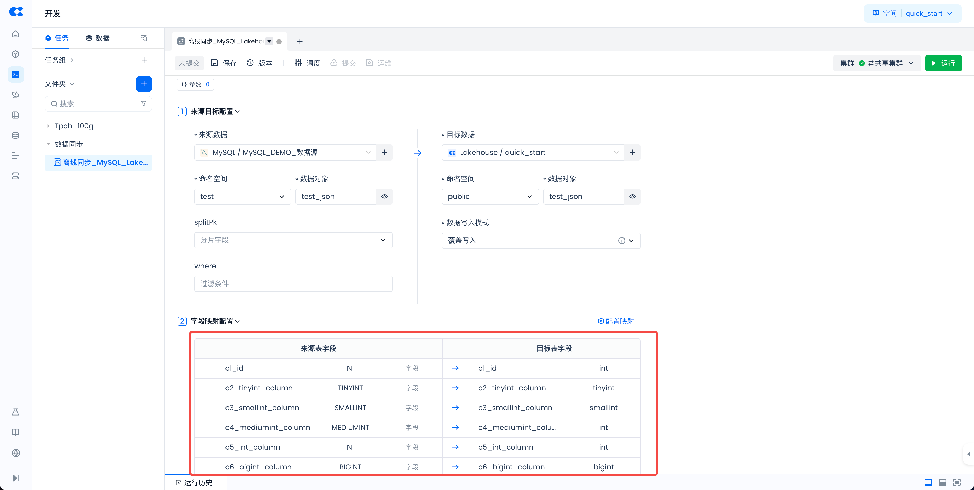974x490 pixels.
Task: Preview target test_json with eye icon
Action: click(x=632, y=196)
